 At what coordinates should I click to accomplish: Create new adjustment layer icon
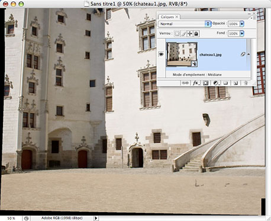coord(216,83)
